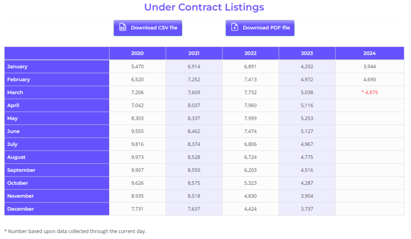Viewport: 411px width, 239px height.
Task: Choose the 2023 column header
Action: point(307,53)
